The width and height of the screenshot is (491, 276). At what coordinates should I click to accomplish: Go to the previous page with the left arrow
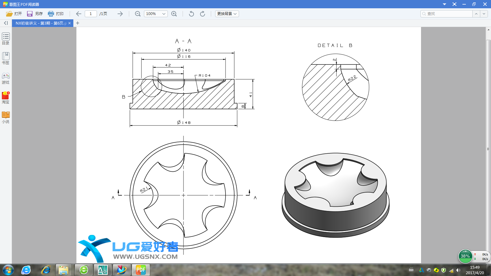pos(79,14)
